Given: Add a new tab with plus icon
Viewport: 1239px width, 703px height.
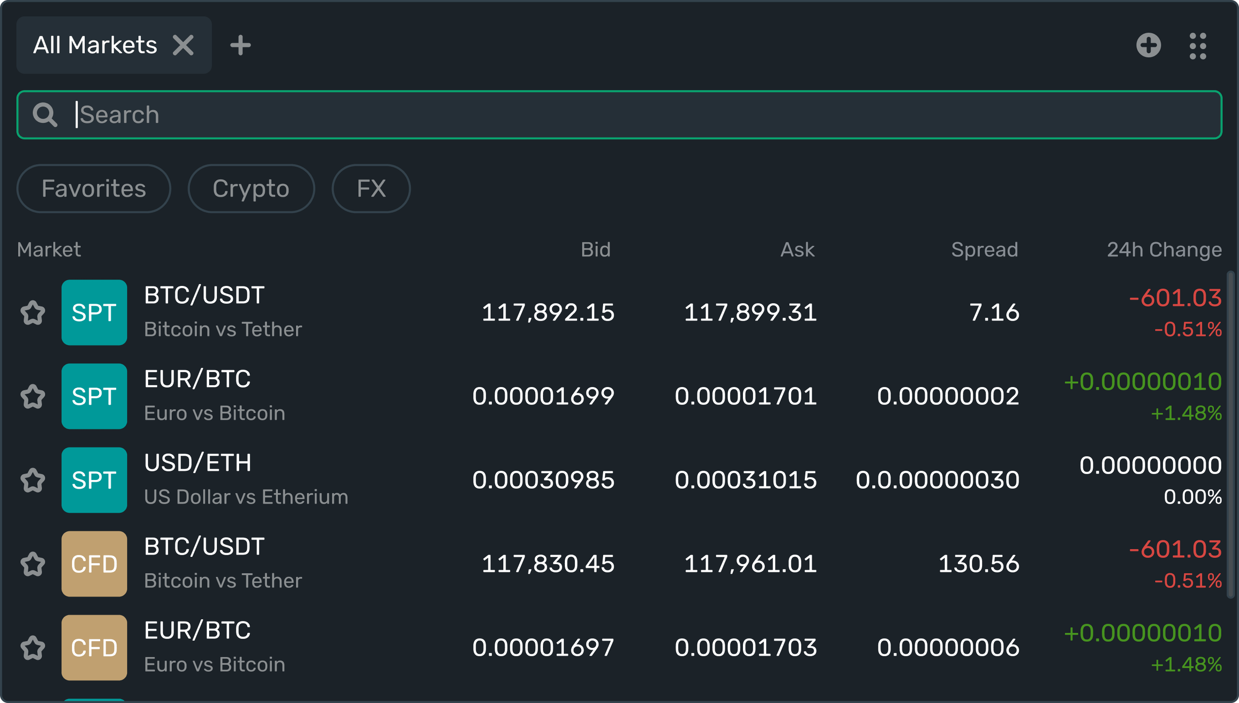Looking at the screenshot, I should [240, 45].
